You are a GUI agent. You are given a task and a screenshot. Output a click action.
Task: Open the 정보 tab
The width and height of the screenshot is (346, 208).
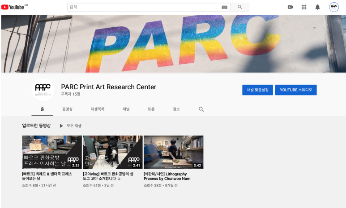tap(176, 109)
